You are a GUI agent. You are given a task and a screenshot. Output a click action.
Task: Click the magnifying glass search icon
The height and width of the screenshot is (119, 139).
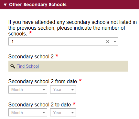tap(13, 66)
